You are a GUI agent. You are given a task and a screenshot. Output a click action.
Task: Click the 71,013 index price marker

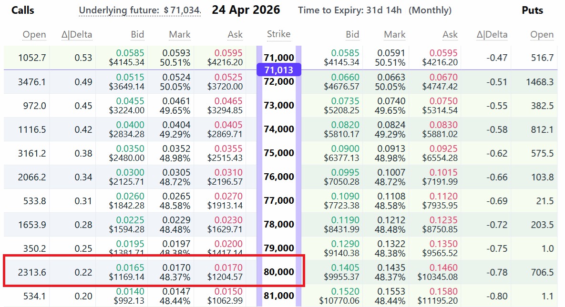tap(279, 70)
